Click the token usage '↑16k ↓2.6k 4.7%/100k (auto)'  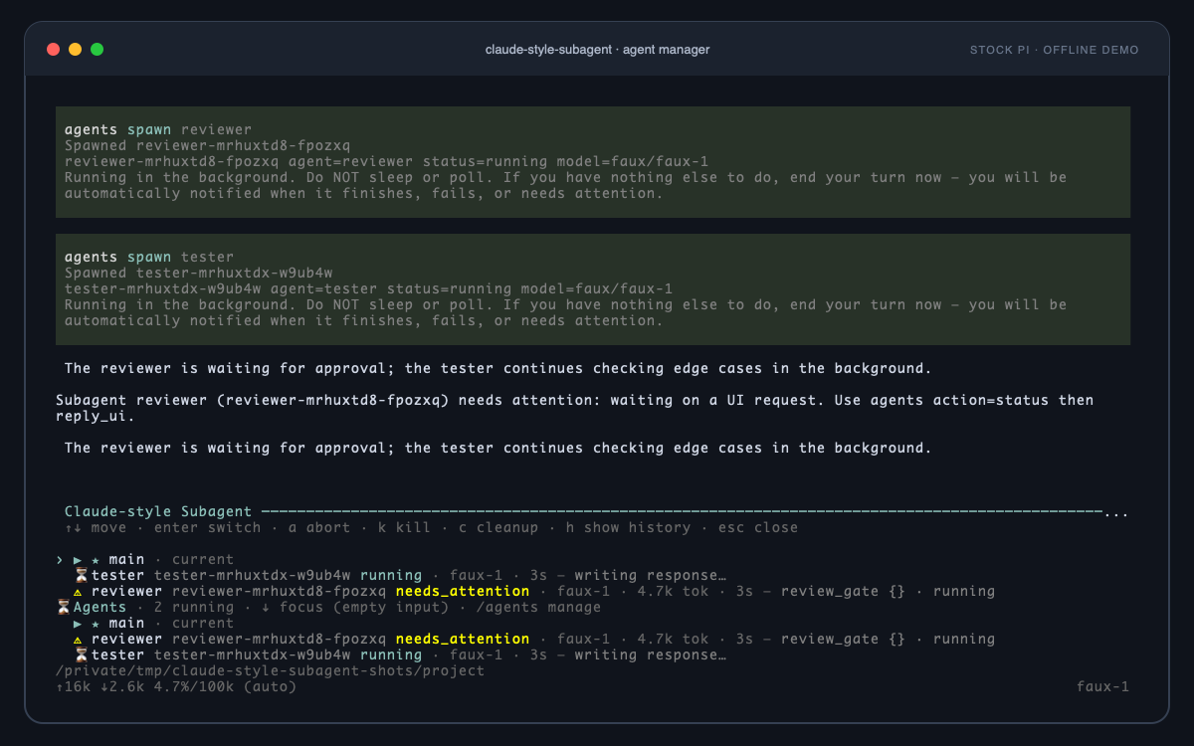click(x=176, y=687)
